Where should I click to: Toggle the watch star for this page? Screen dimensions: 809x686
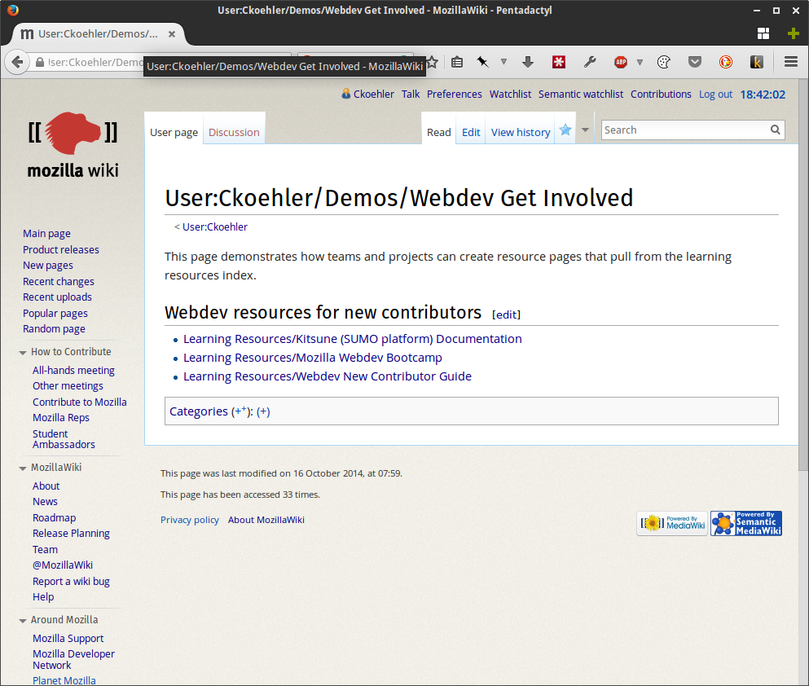(x=565, y=130)
